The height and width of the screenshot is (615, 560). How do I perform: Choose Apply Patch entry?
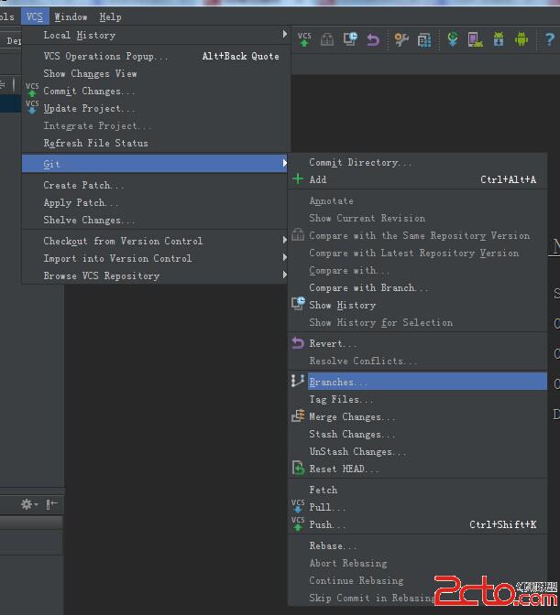click(x=156, y=203)
